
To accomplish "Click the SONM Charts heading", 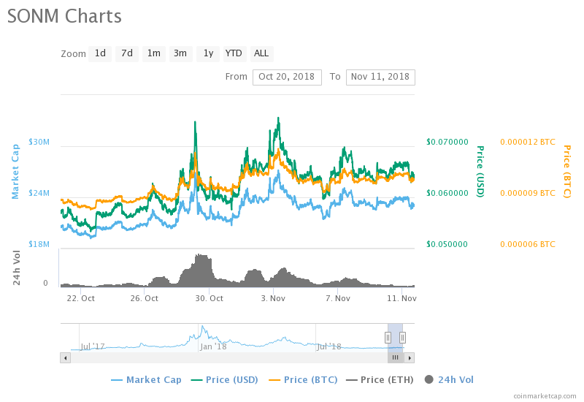I will tap(64, 16).
